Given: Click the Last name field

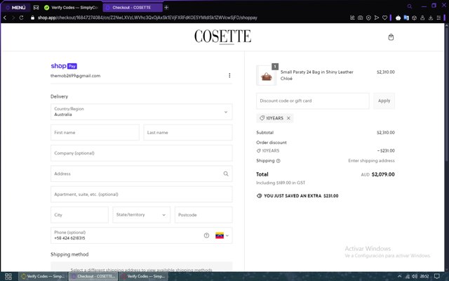Looking at the screenshot, I should 188,133.
